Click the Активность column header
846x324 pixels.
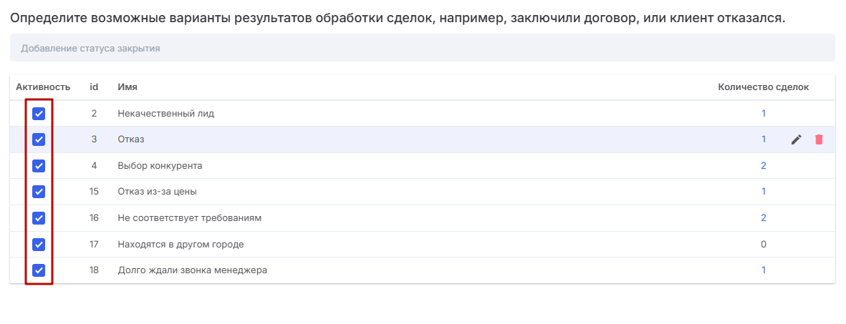(x=43, y=87)
